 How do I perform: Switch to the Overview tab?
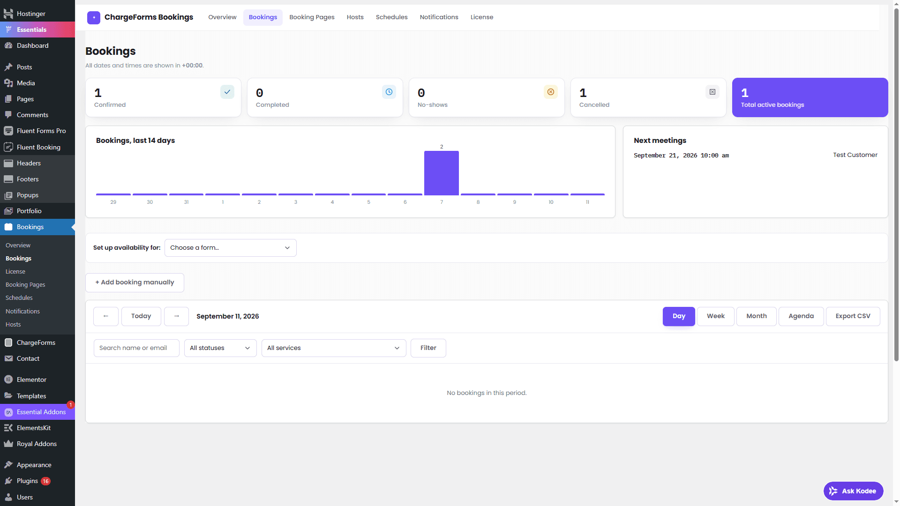tap(222, 17)
